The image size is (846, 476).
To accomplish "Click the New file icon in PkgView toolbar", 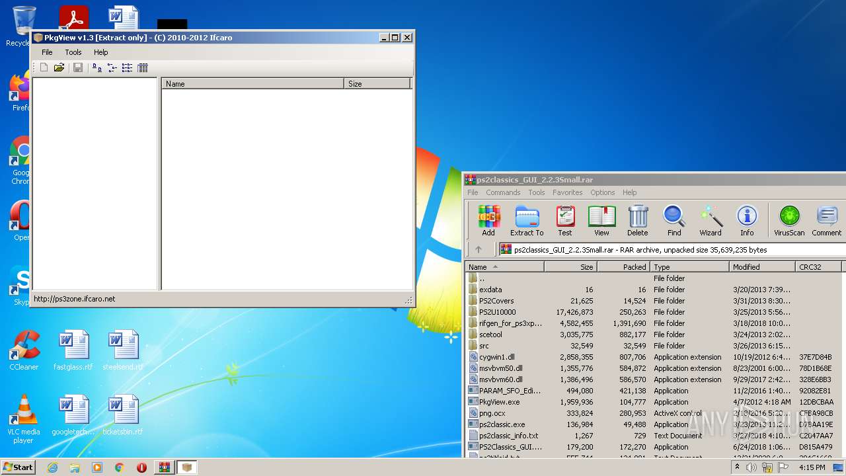I will coord(44,67).
